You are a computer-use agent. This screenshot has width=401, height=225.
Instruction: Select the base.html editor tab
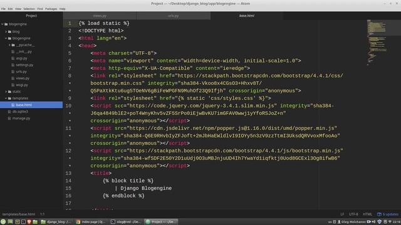(x=247, y=16)
